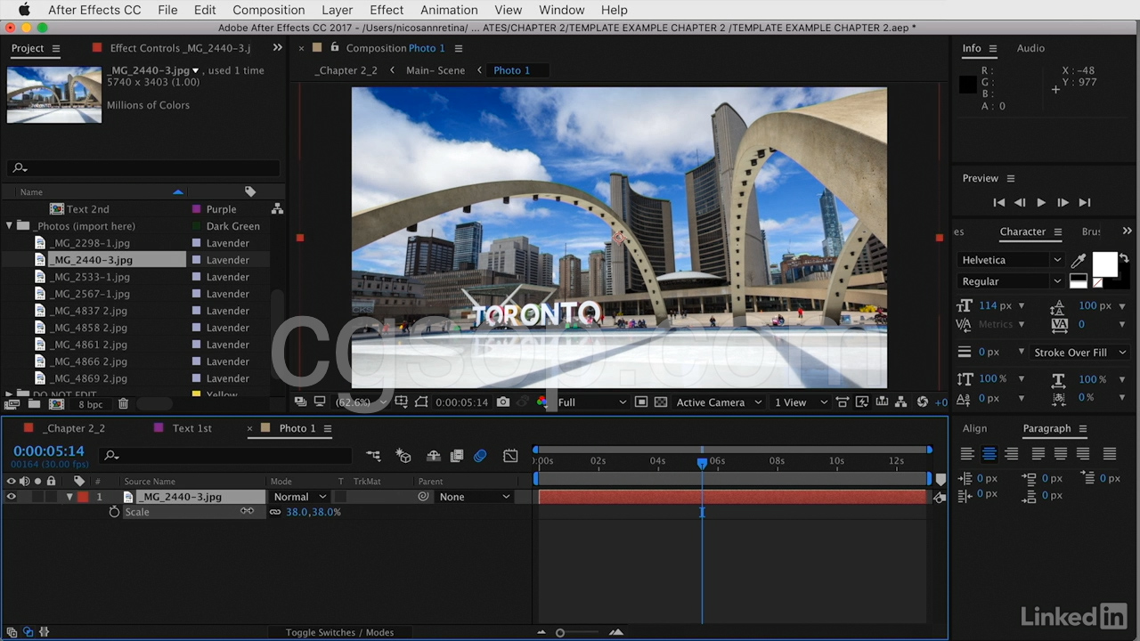Hide the _MG_2440-3.jpg layer with eye icon

12,497
